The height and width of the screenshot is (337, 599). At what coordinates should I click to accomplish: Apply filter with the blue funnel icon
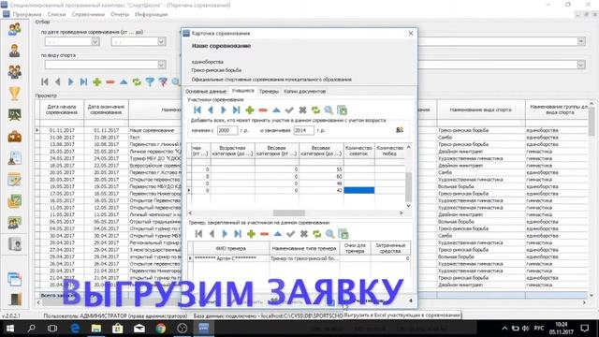[x=150, y=81]
